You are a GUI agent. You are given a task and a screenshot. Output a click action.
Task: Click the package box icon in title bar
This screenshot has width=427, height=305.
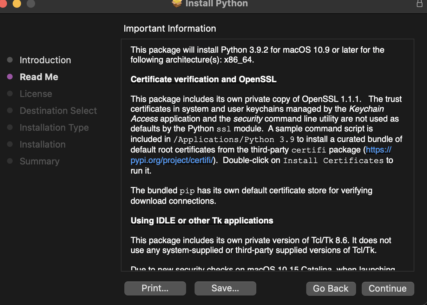click(x=177, y=3)
